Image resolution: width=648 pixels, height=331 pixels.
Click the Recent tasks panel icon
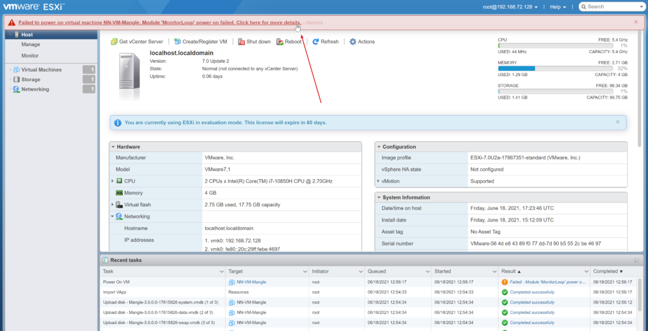106,260
